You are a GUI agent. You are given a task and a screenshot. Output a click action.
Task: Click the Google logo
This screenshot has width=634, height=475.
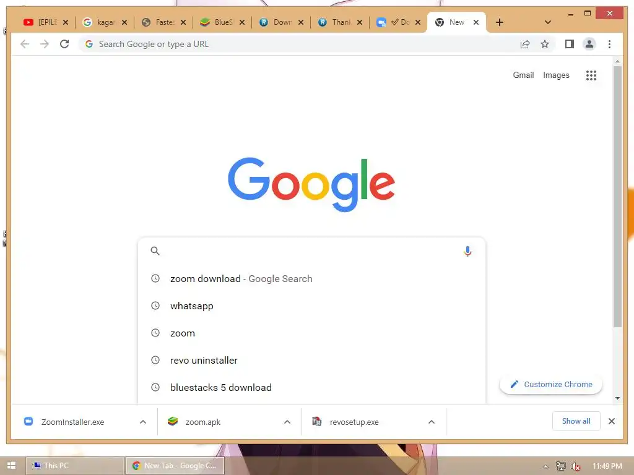tap(311, 184)
